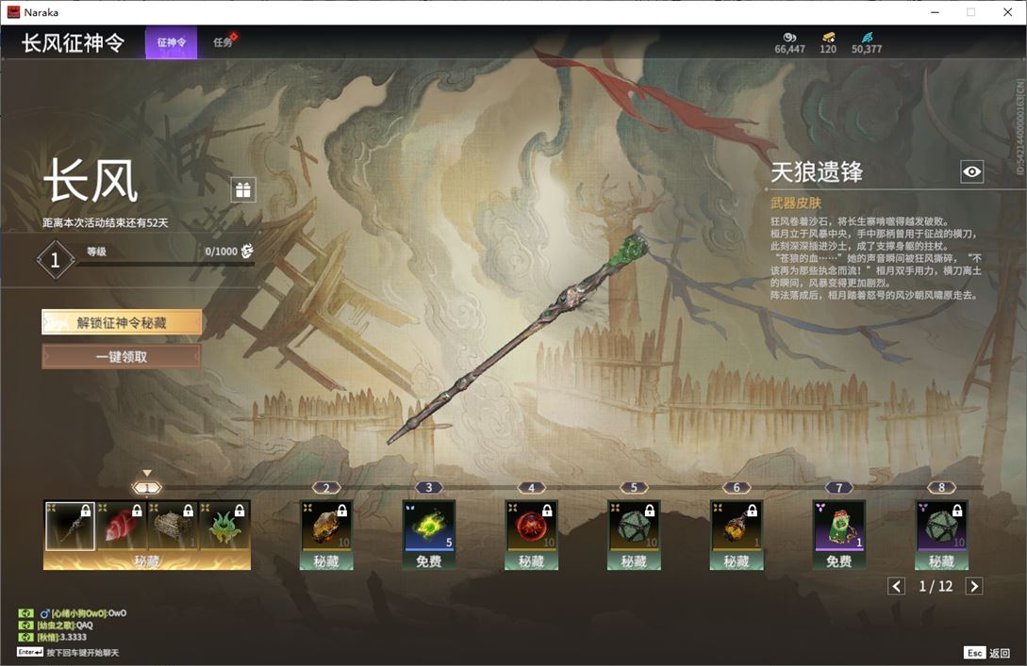
Task: Click the Enter chat prompt to start chatting
Action: click(68, 652)
